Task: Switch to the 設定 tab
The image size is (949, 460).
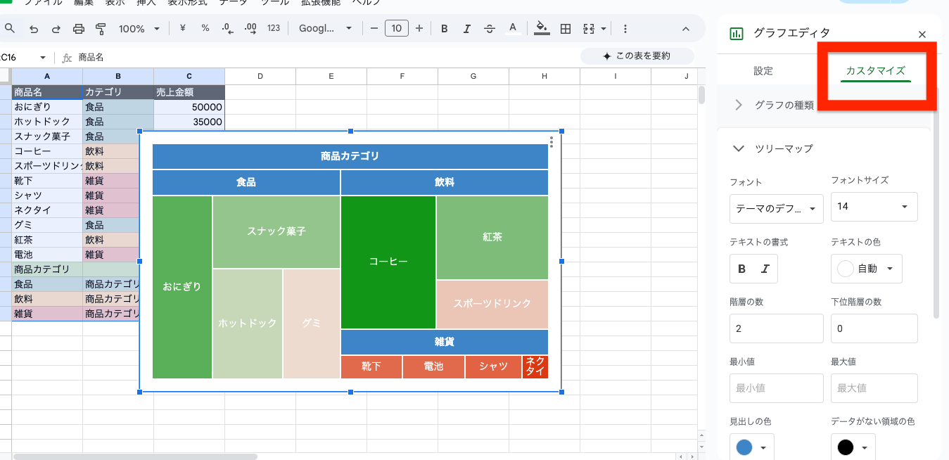Action: 763,71
